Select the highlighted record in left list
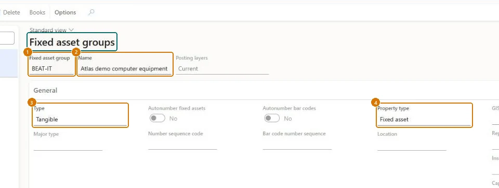Viewport: 499px width, 188px height. [x=9, y=63]
